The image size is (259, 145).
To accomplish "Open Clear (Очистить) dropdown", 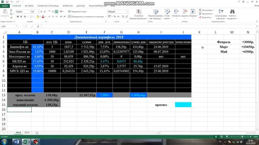I will [x=206, y=17].
